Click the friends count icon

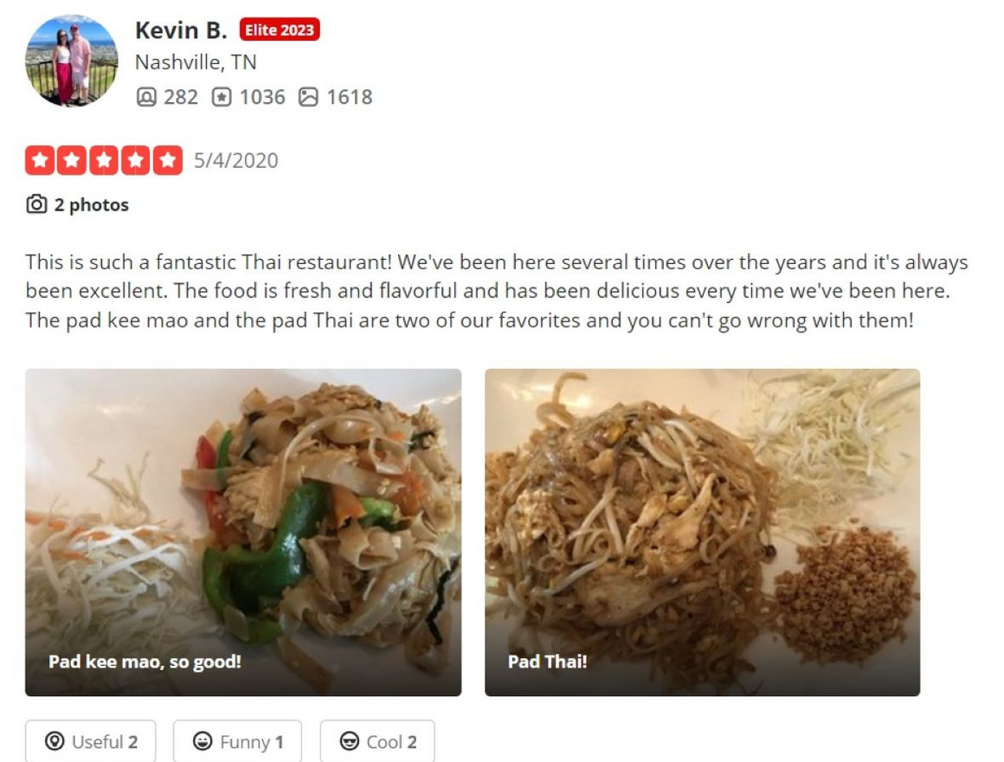[146, 97]
